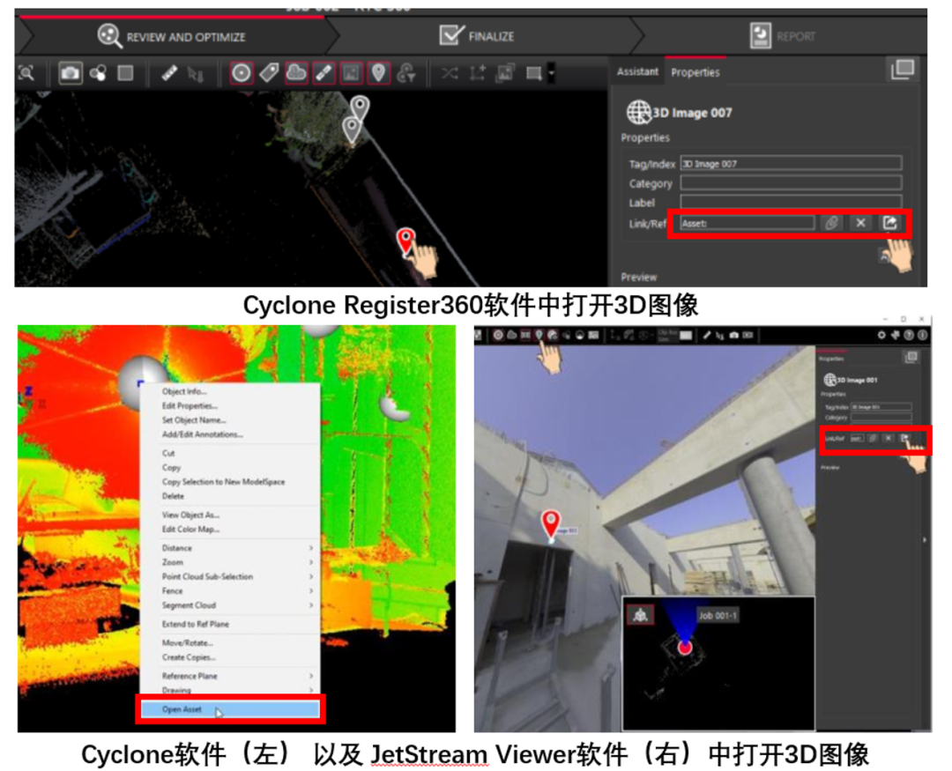Viewport: 952px width, 771px height.
Task: Choose Delete in Cyclone context menu
Action: pos(173,497)
